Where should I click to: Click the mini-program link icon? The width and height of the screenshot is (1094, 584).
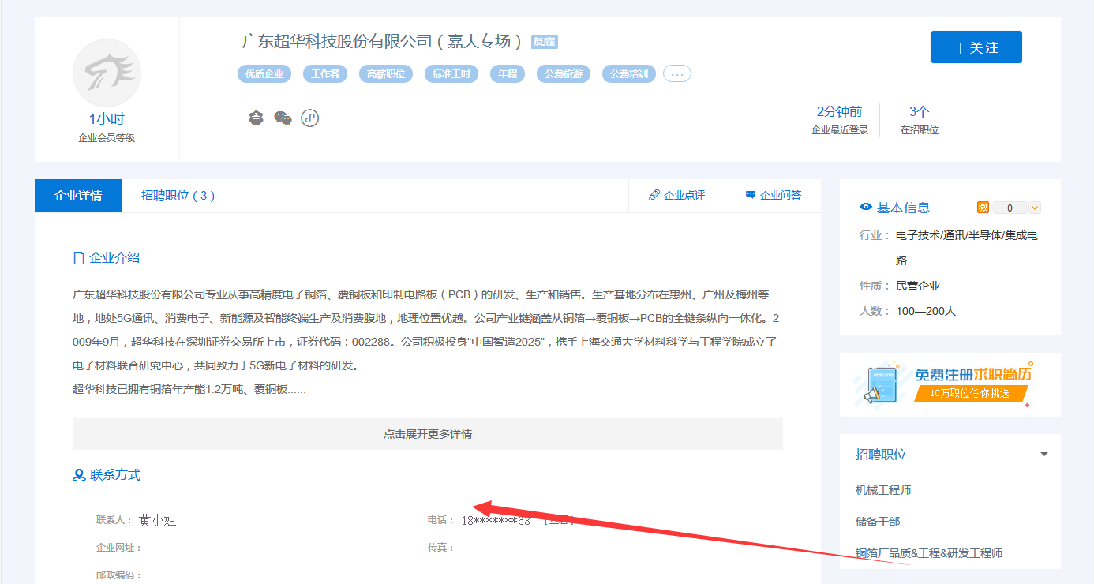point(310,118)
